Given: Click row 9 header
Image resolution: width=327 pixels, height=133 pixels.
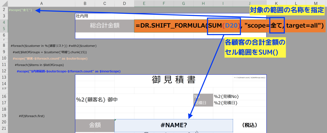Looking at the screenshot, I should (x=4, y=52).
